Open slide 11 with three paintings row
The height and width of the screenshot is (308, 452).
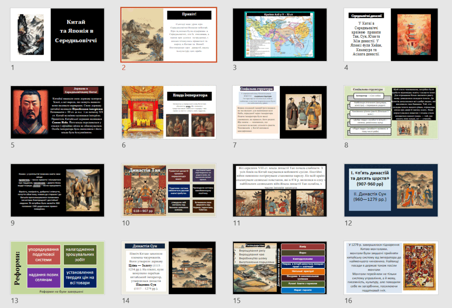(280, 190)
